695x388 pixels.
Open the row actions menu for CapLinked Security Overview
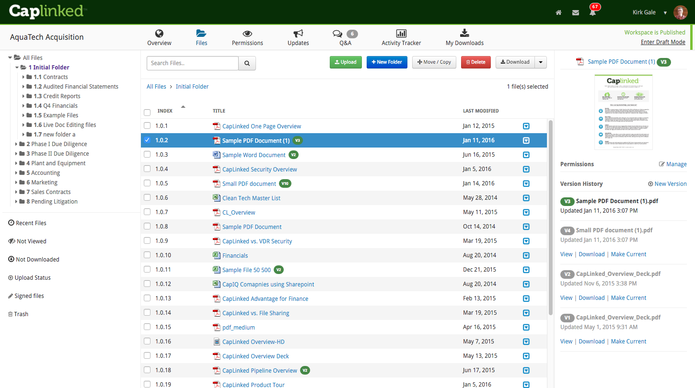point(526,170)
